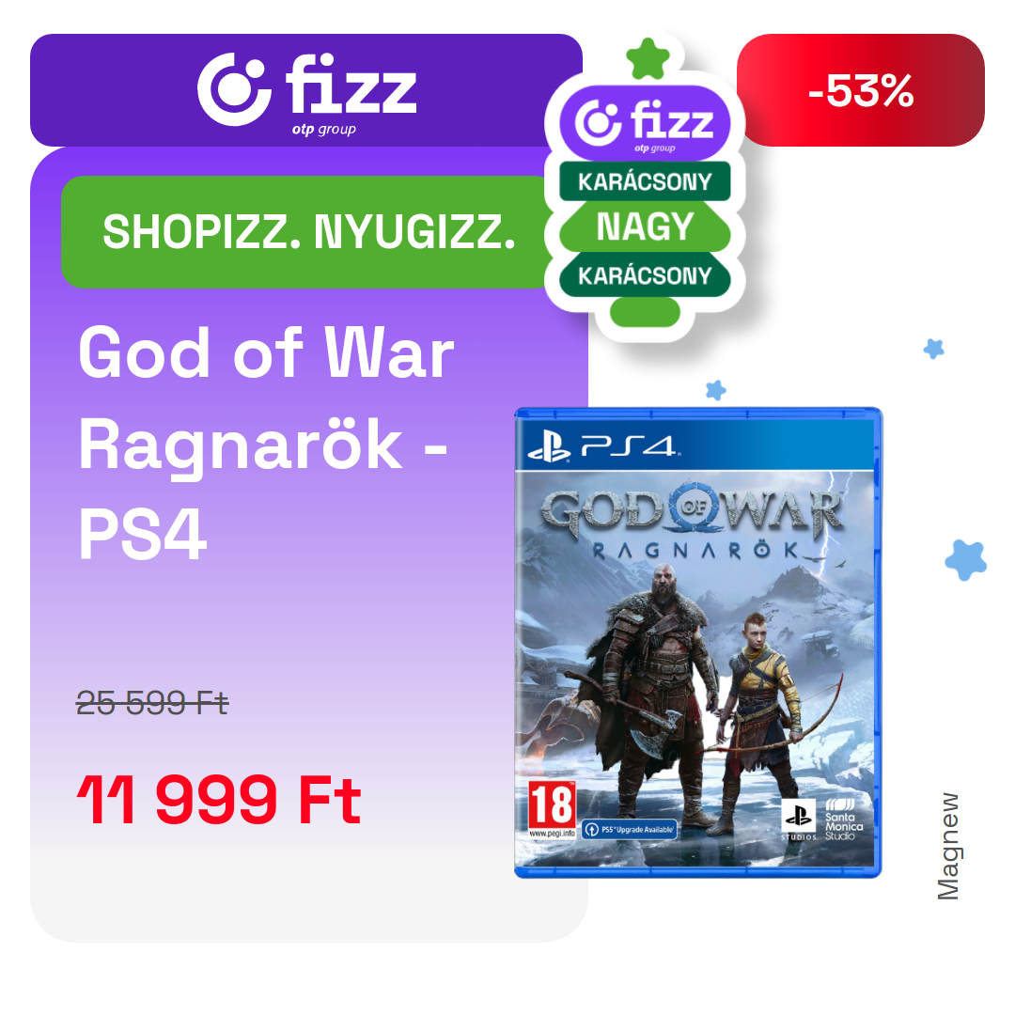Click the -53% discount badge
Image resolution: width=1015 pixels, height=1015 pixels.
pyautogui.click(x=860, y=90)
